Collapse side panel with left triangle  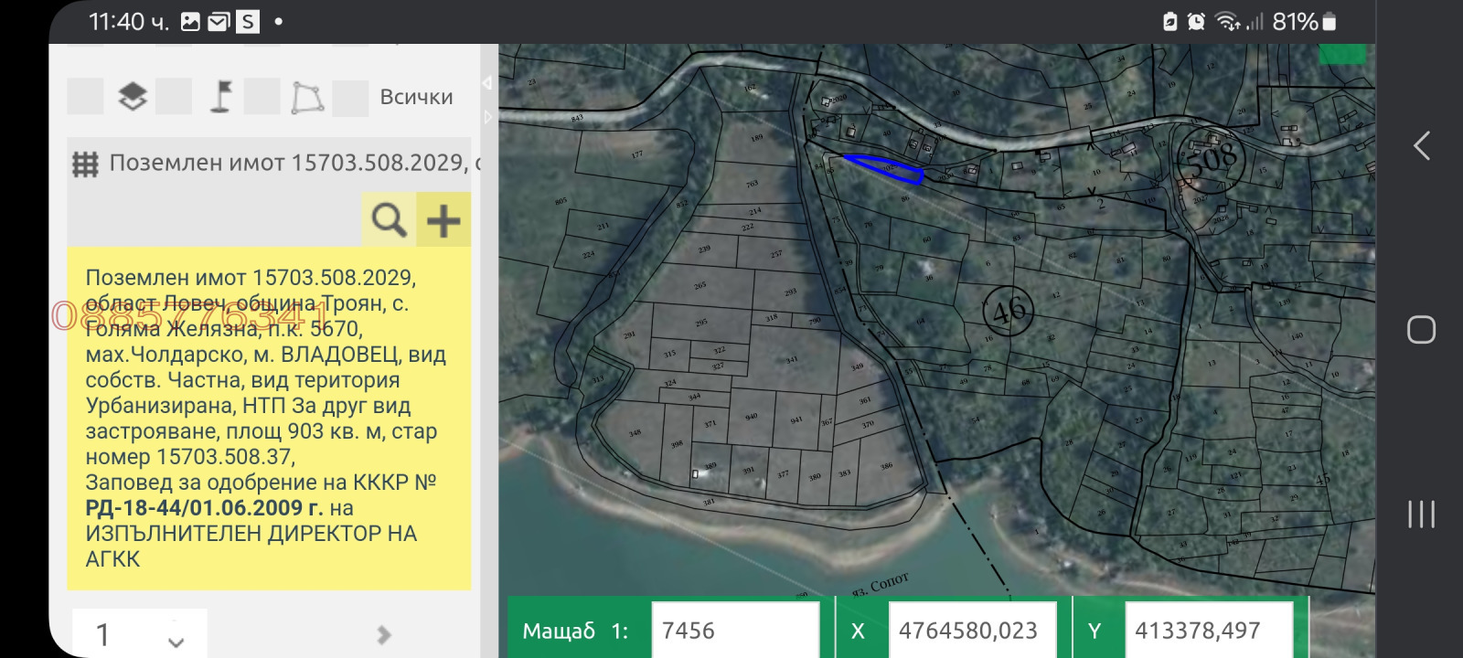coord(487,83)
